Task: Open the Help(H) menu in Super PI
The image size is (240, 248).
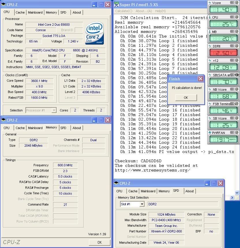Action: coord(160,11)
